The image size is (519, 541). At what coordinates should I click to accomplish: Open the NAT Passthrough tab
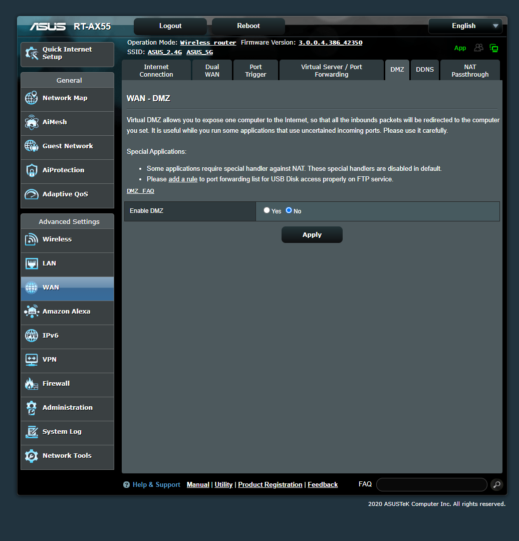[x=470, y=71]
